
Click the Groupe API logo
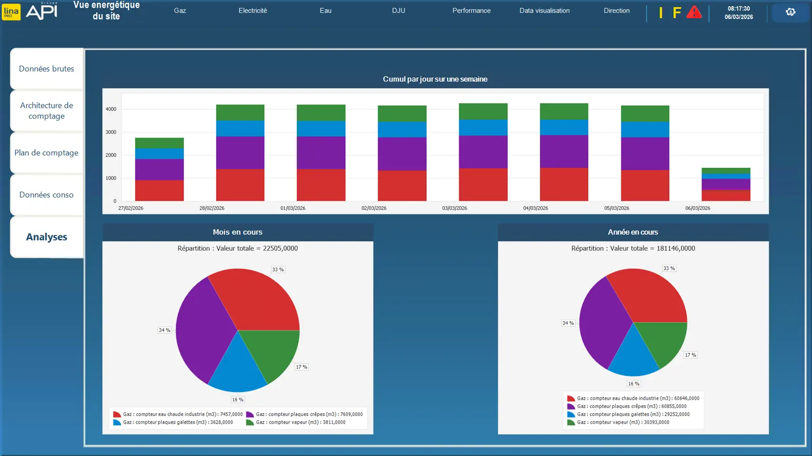(x=42, y=11)
